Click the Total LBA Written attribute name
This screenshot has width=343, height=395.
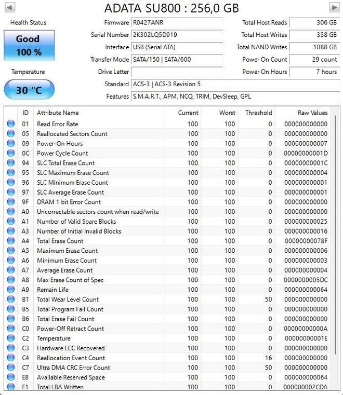coord(60,387)
